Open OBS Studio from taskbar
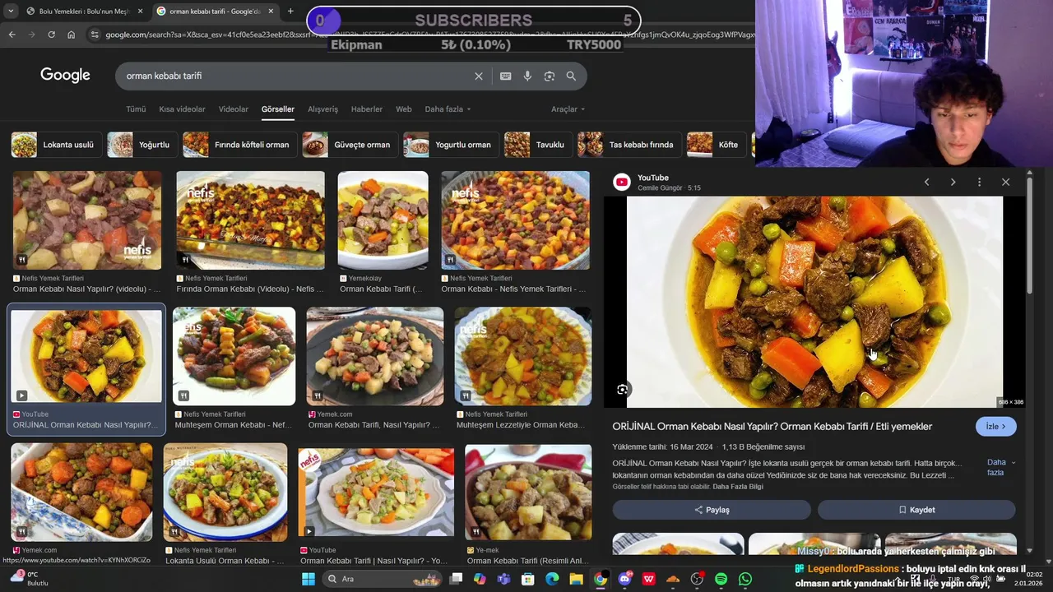 [697, 579]
